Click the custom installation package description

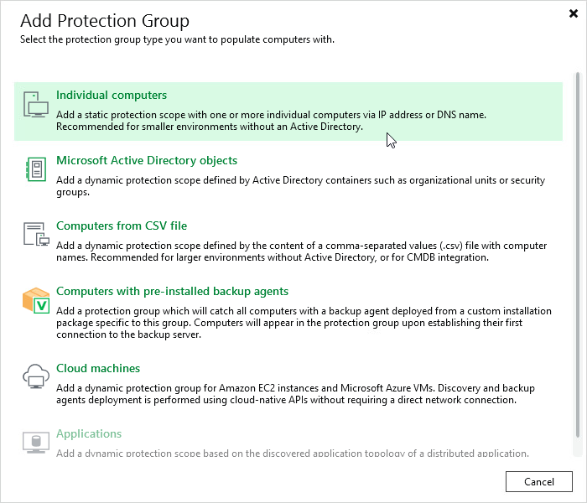304,323
